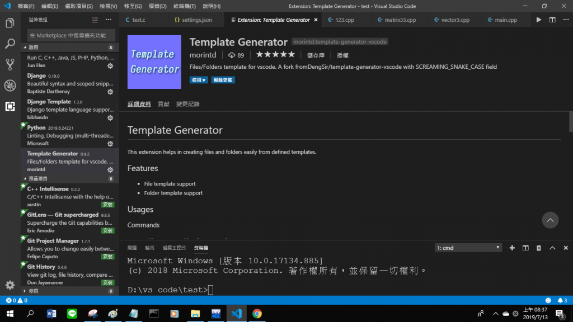Open extensions sidebar more actions menu
Screen dimensions: 573x322
click(109, 20)
